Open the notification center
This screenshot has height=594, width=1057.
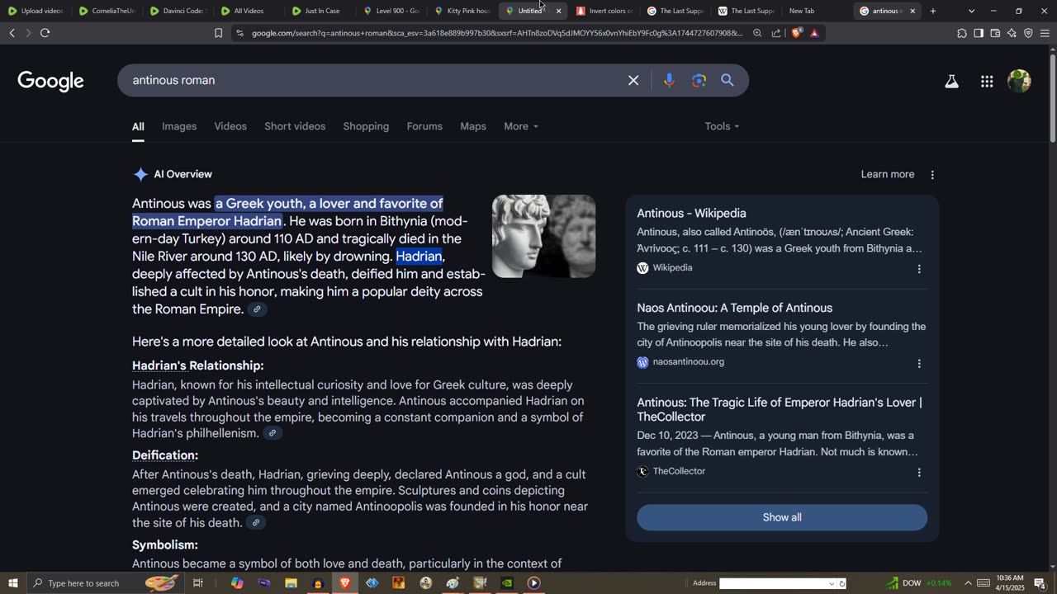tap(1040, 583)
